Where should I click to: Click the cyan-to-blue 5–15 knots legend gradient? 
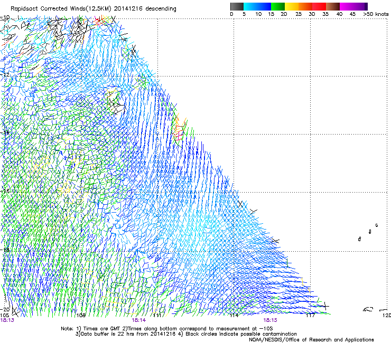pyautogui.click(x=257, y=6)
